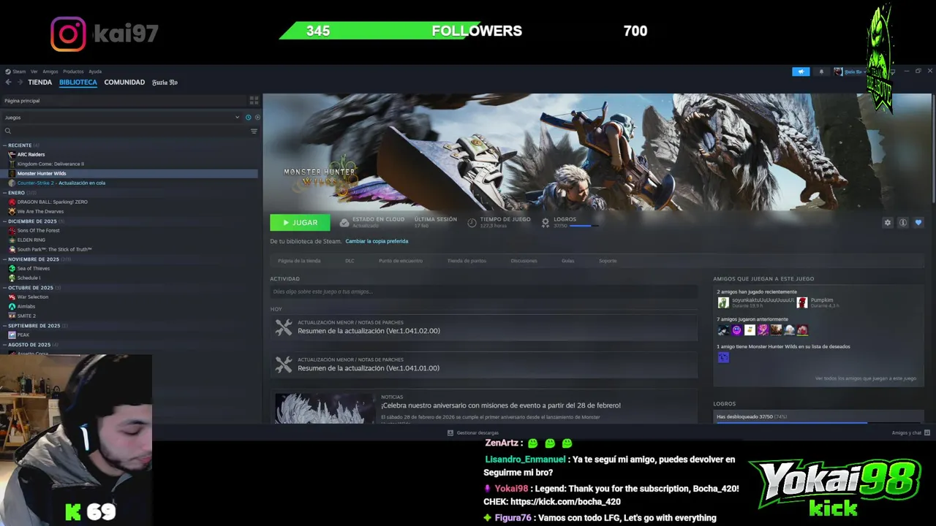Image resolution: width=936 pixels, height=526 pixels.
Task: Click Cambiar la copia preferida link
Action: point(377,241)
